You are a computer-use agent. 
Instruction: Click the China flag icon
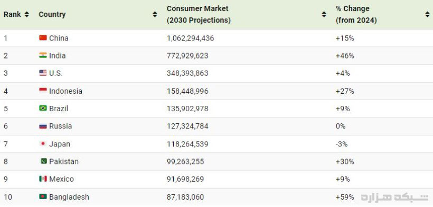pyautogui.click(x=43, y=38)
